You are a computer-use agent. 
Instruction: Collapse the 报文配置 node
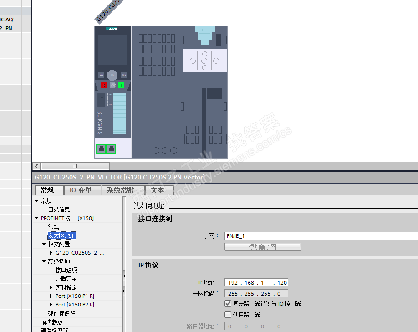pyautogui.click(x=44, y=244)
